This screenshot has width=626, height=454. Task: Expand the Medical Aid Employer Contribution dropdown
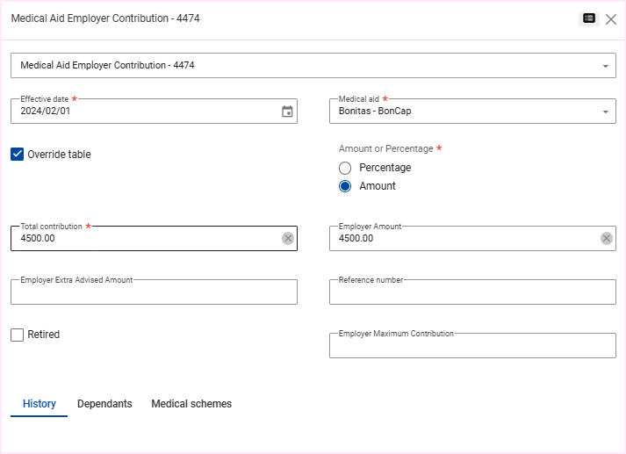[605, 66]
